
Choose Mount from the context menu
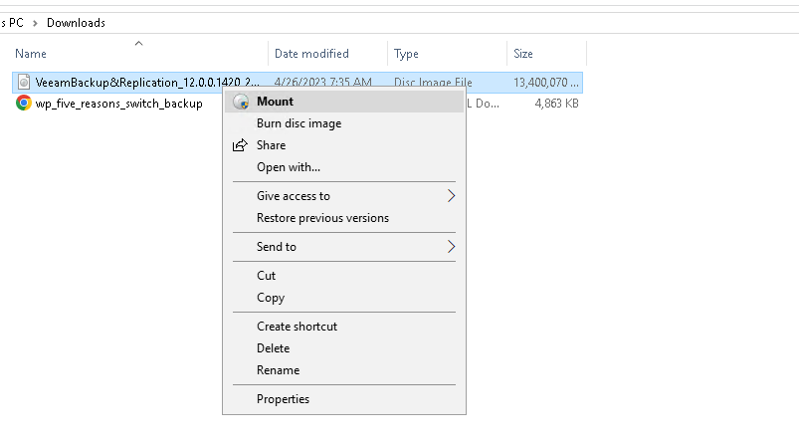pyautogui.click(x=344, y=102)
